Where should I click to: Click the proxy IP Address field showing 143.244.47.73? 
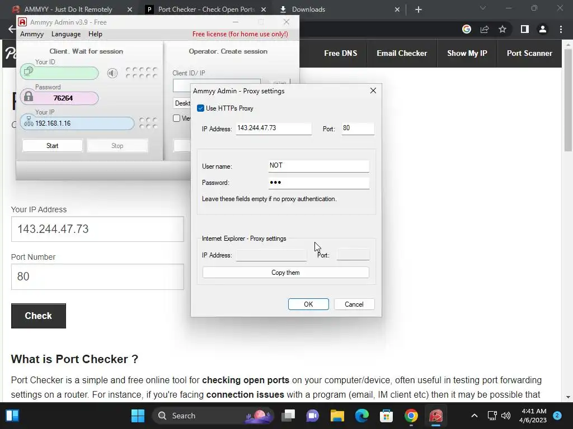click(274, 128)
